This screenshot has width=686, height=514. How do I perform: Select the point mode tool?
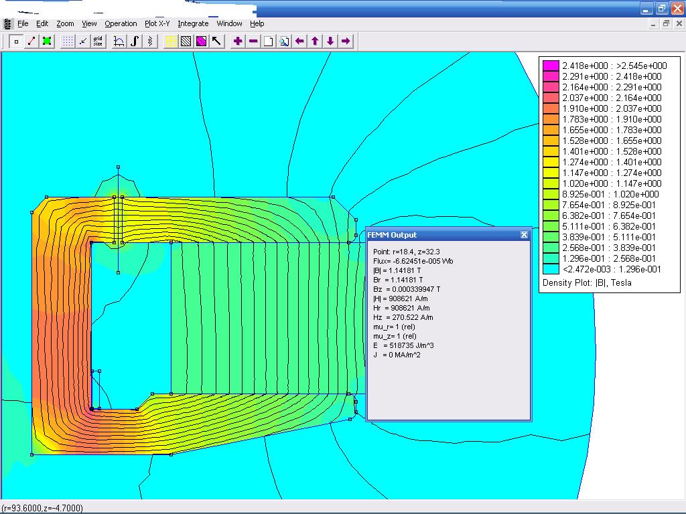coord(17,41)
